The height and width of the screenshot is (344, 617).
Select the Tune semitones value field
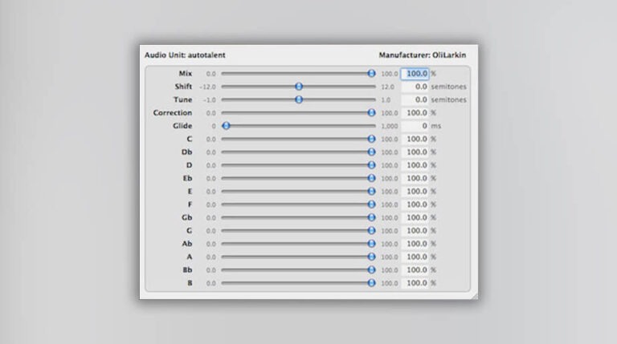415,99
